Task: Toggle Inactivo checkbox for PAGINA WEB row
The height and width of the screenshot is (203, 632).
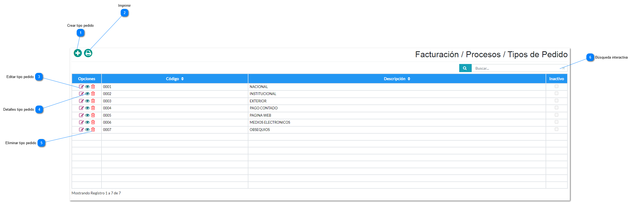Action: coord(556,115)
